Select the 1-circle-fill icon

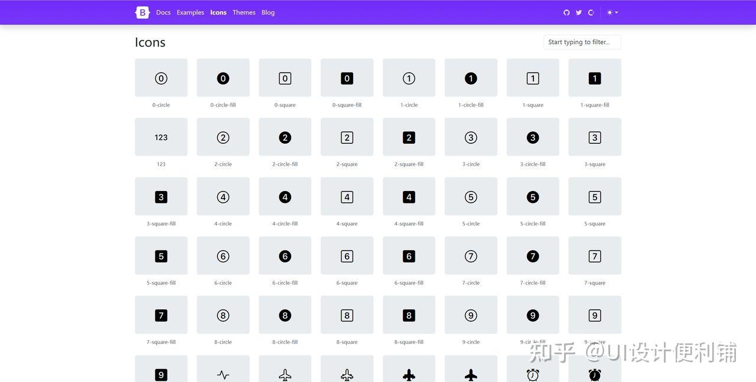click(x=471, y=77)
